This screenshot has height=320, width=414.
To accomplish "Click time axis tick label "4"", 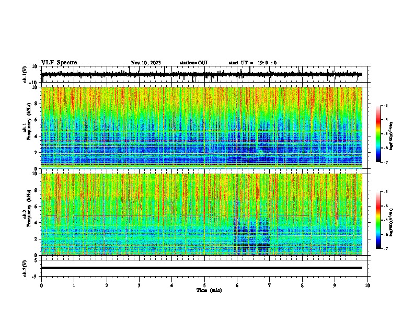I will (x=172, y=285).
